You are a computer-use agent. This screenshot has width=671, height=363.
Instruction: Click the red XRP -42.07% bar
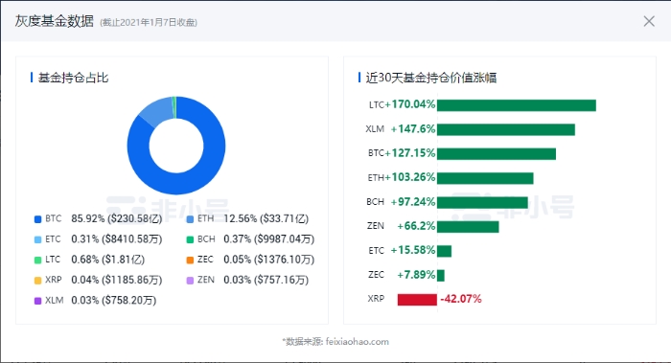[x=417, y=299]
